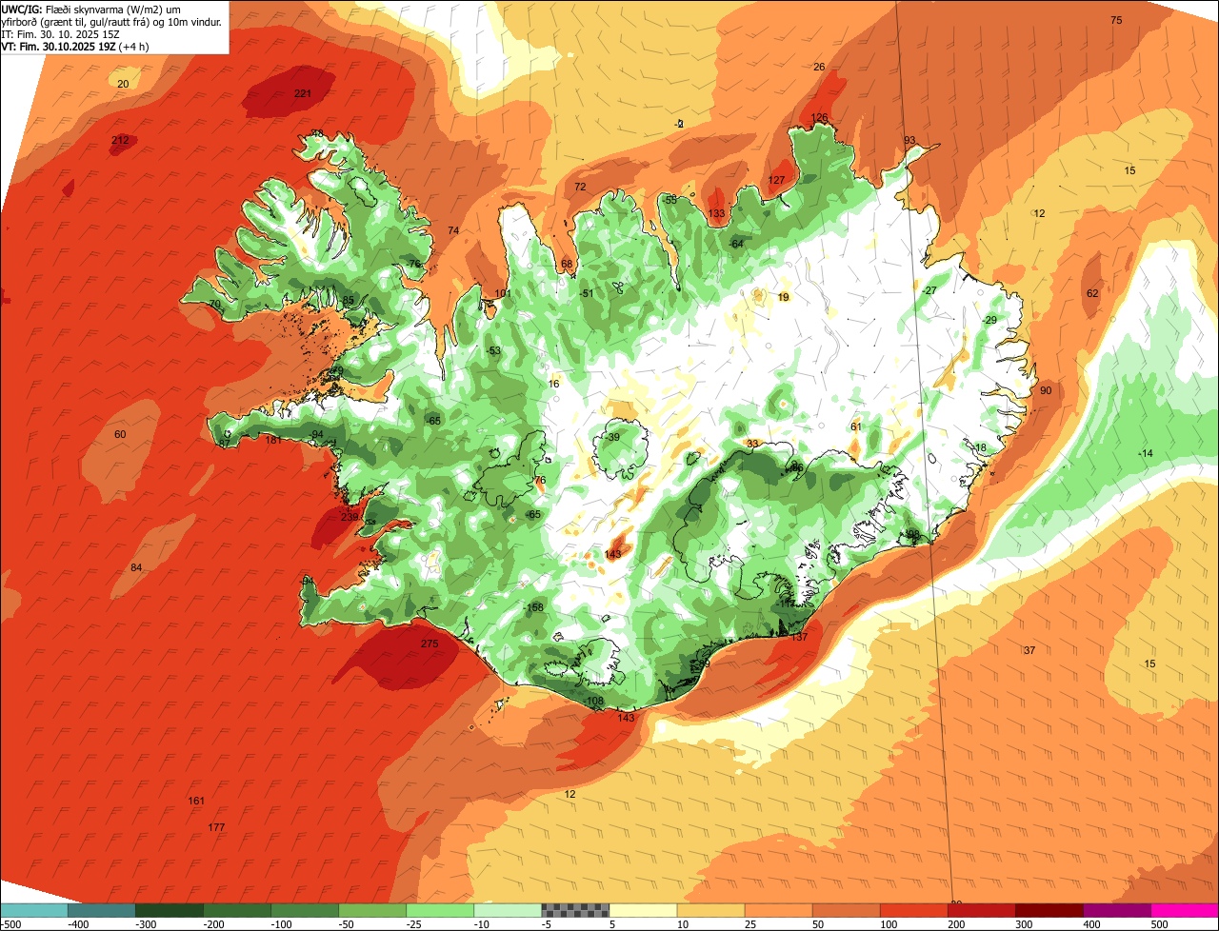Select the map value '161'
The height and width of the screenshot is (931, 1219).
tap(196, 801)
